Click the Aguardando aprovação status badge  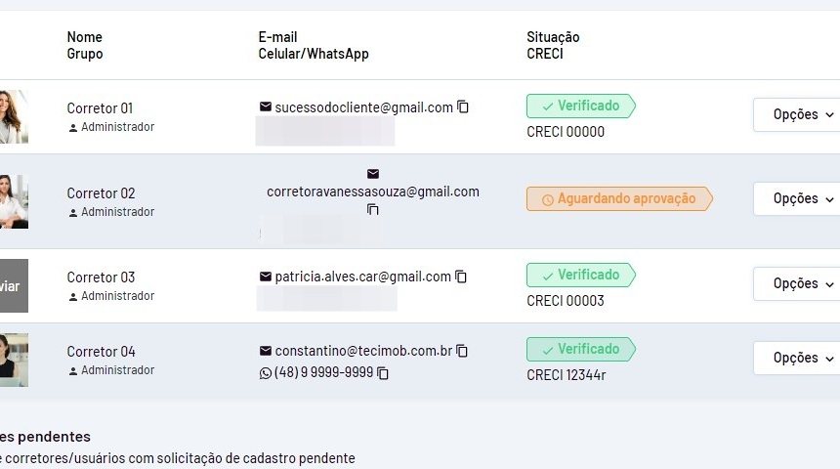(x=619, y=199)
